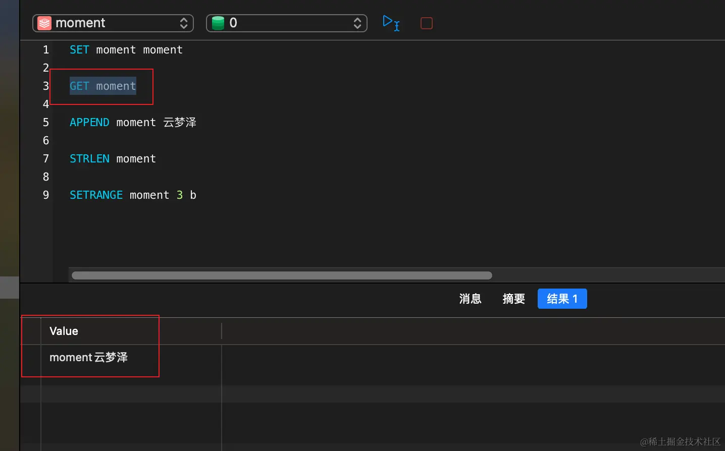Click the GET moment line in editor
This screenshot has width=725, height=451.
tap(103, 86)
